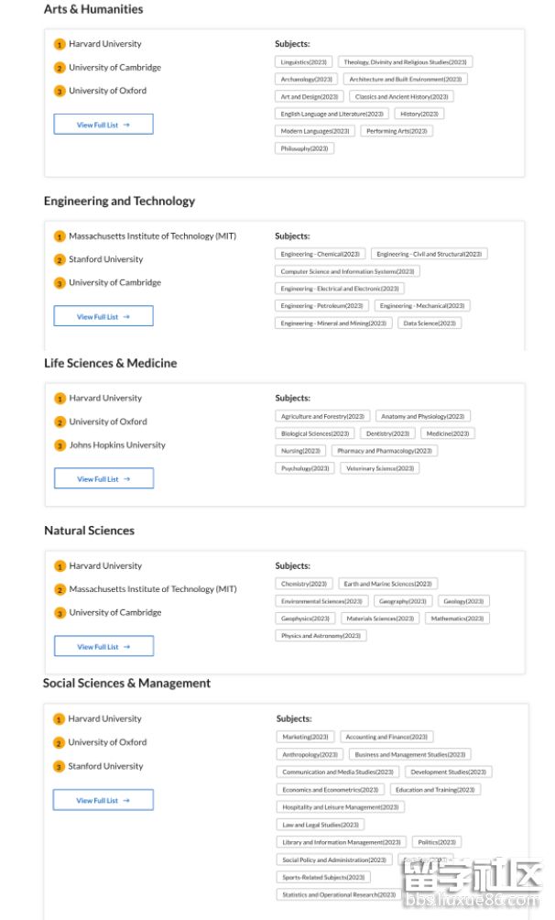Viewport: 555px width, 920px height.
Task: Open View Full List for Life Sciences & Medicine
Action: tap(103, 479)
